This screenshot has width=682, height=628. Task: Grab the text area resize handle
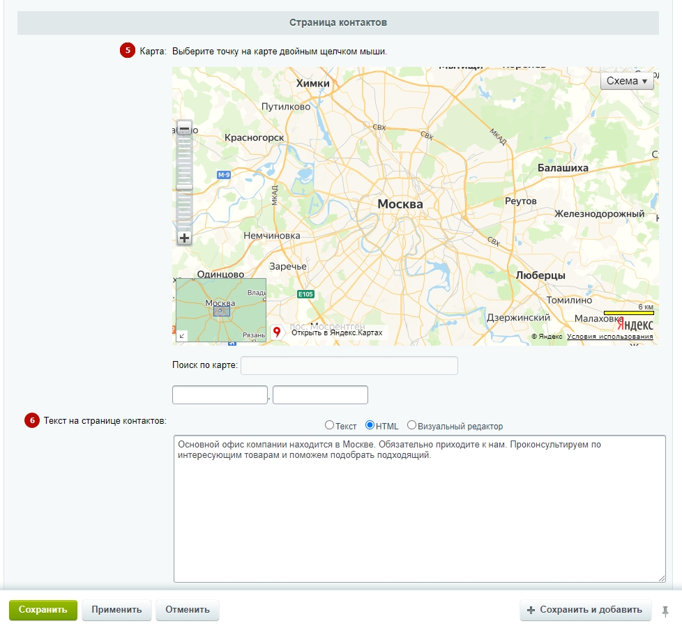(662, 578)
